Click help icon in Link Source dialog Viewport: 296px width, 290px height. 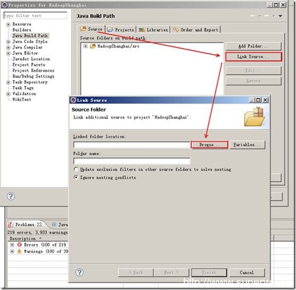[x=80, y=273]
